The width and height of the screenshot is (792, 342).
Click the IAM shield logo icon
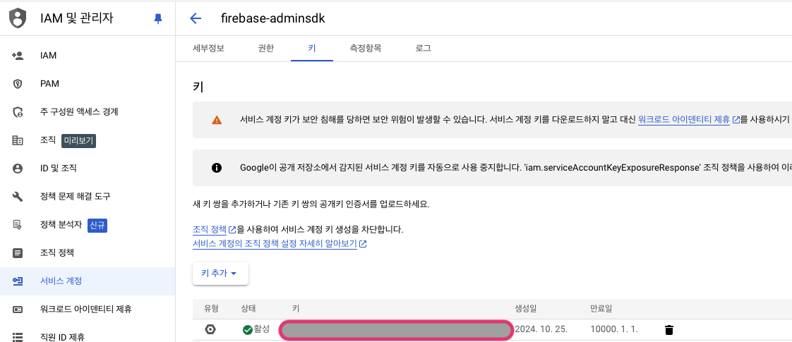18,18
